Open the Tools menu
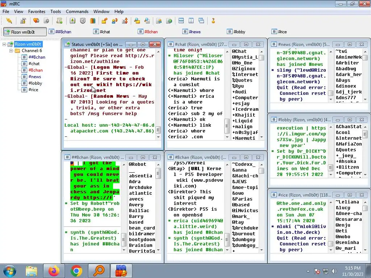Screen dimensions: 371x278 pyautogui.click(x=55, y=11)
